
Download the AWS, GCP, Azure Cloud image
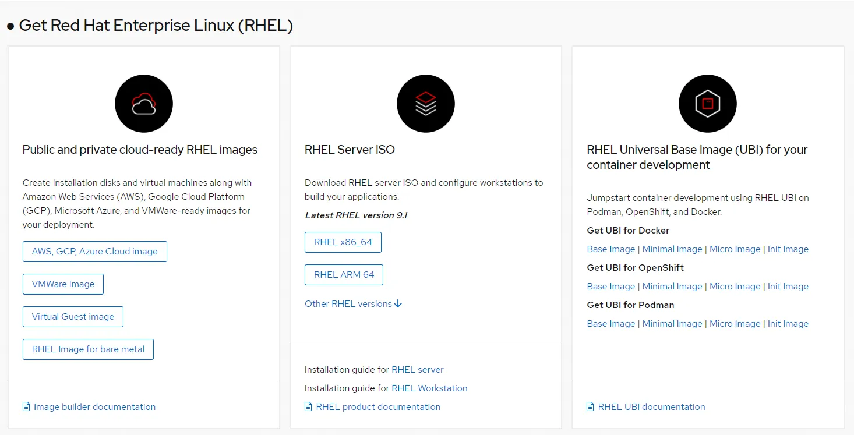[x=95, y=252]
